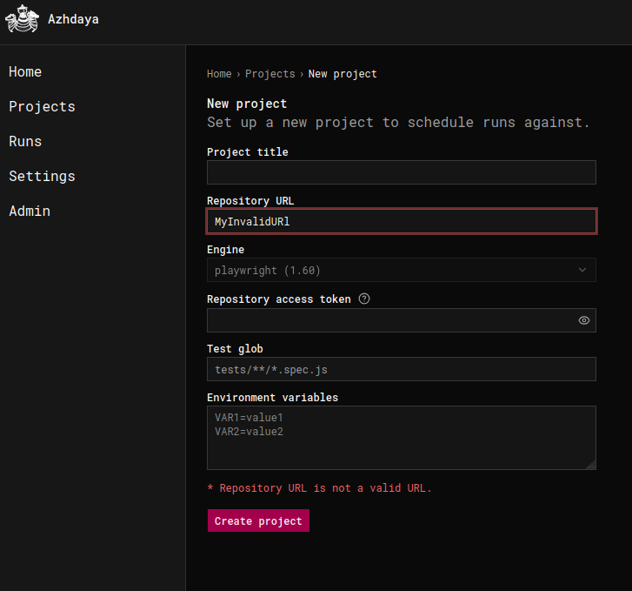Open Projects in the sidebar
The height and width of the screenshot is (591, 632).
[42, 106]
